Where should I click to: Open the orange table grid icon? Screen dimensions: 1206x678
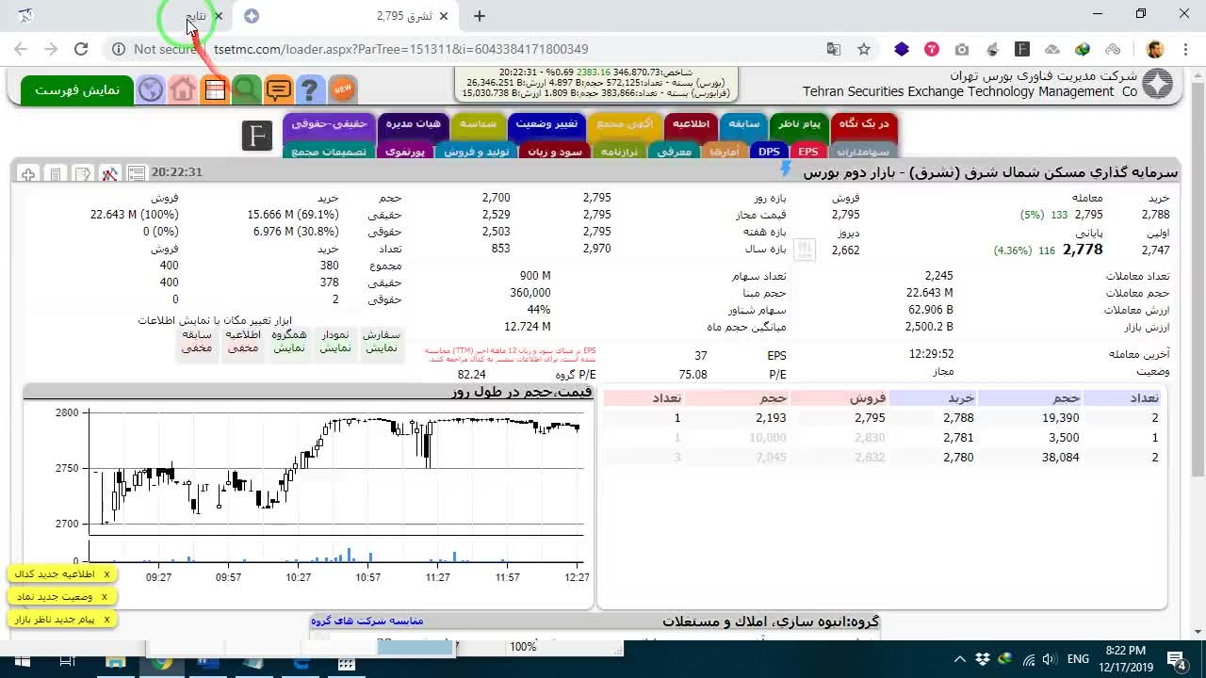click(x=215, y=89)
